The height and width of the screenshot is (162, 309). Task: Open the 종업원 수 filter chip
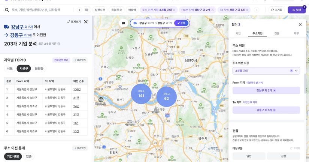(116, 10)
